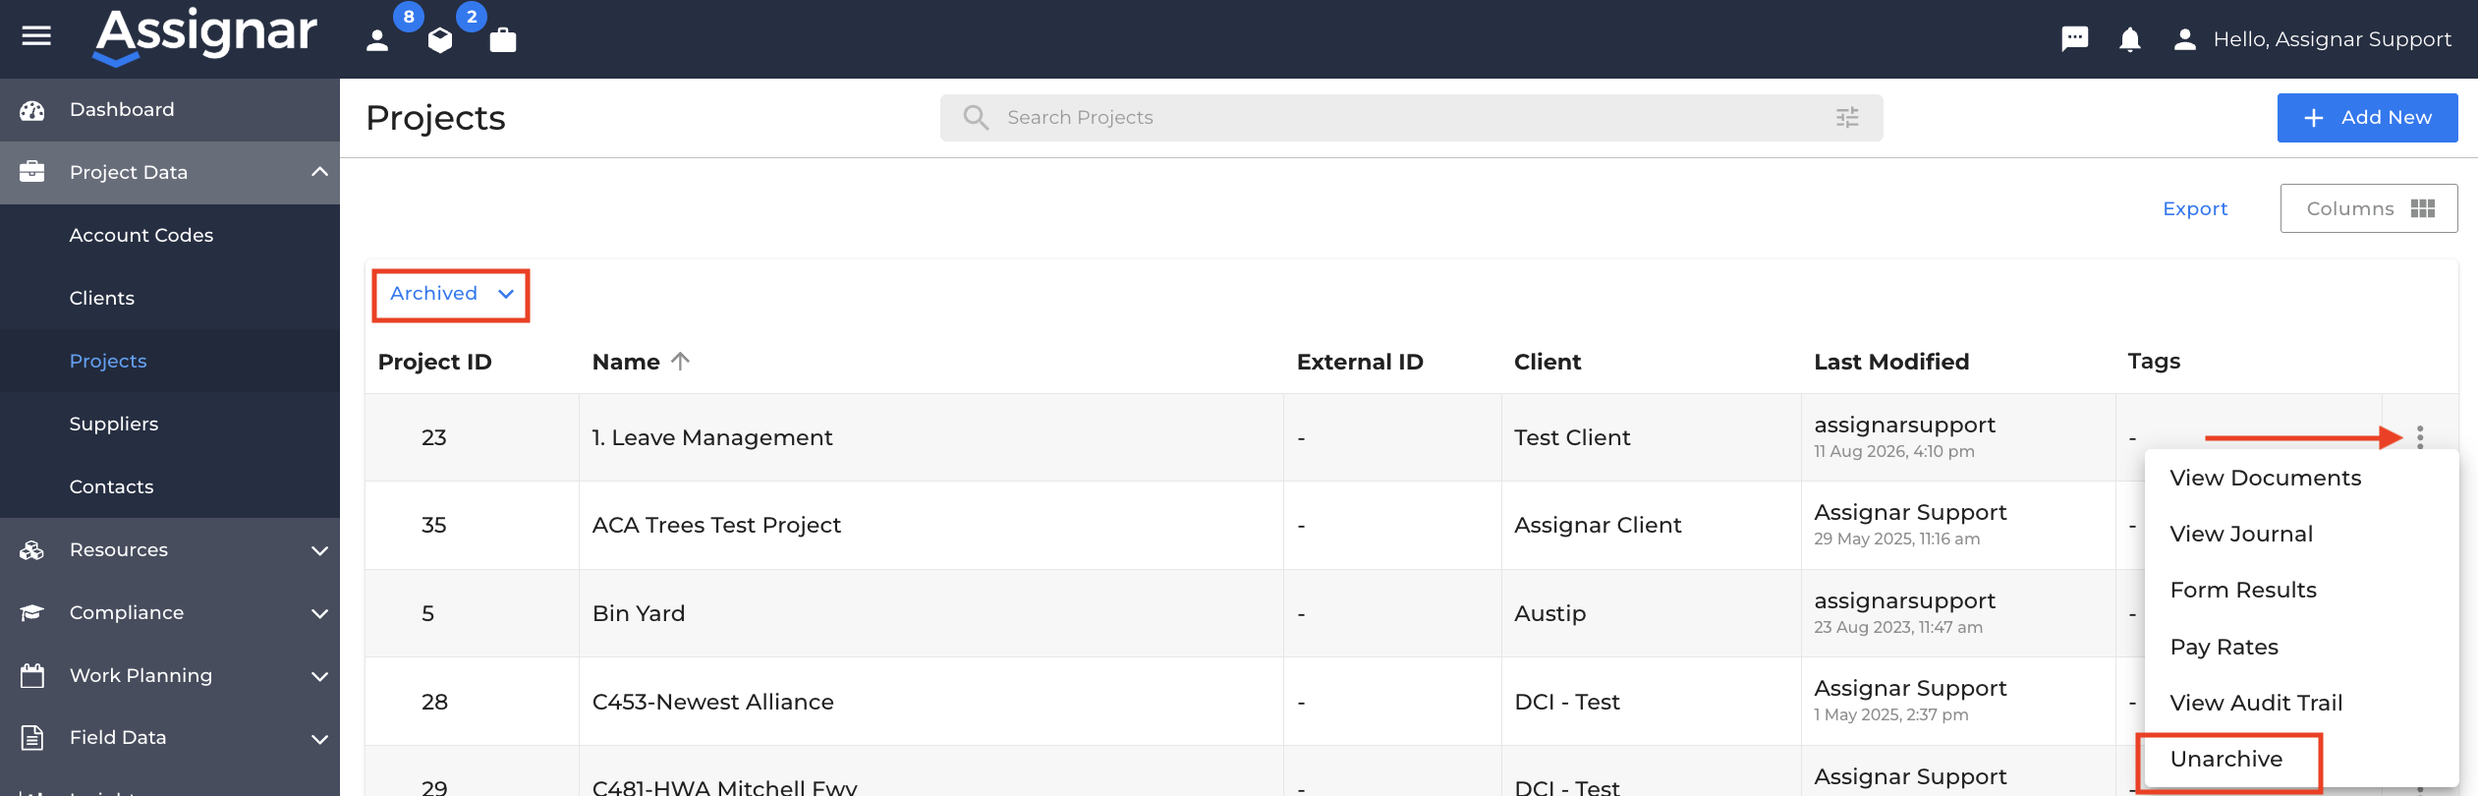
Task: Collapse the Project Data section
Action: pos(319,172)
